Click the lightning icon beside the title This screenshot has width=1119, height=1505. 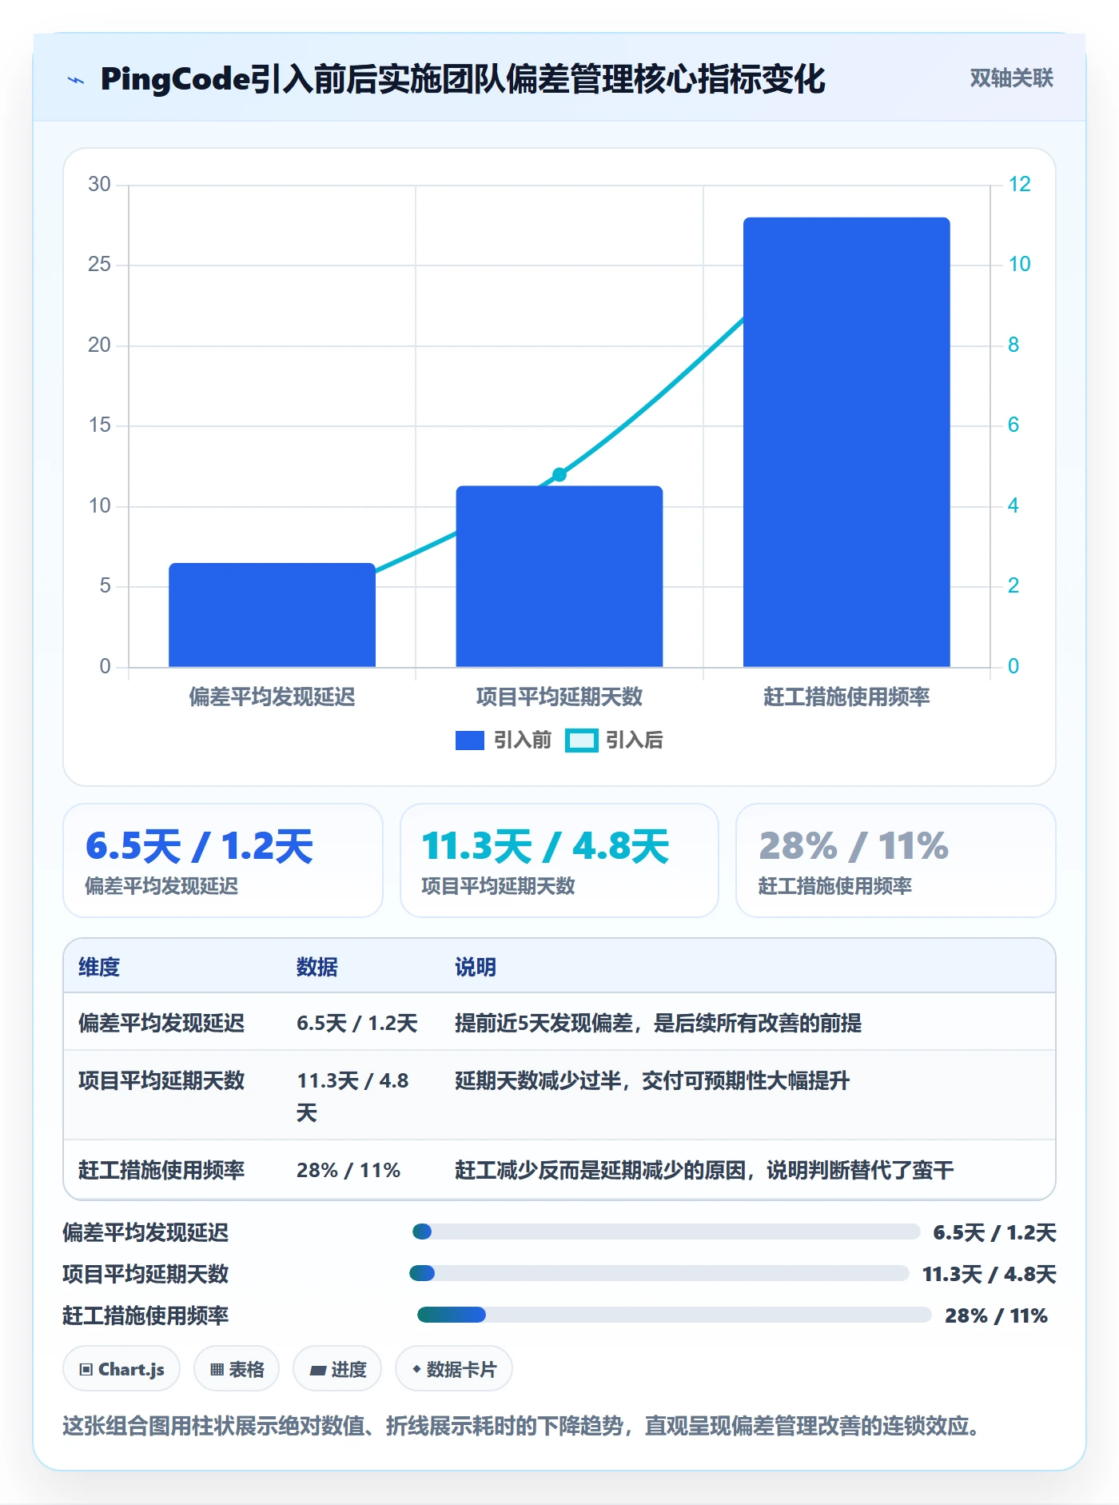pyautogui.click(x=76, y=80)
